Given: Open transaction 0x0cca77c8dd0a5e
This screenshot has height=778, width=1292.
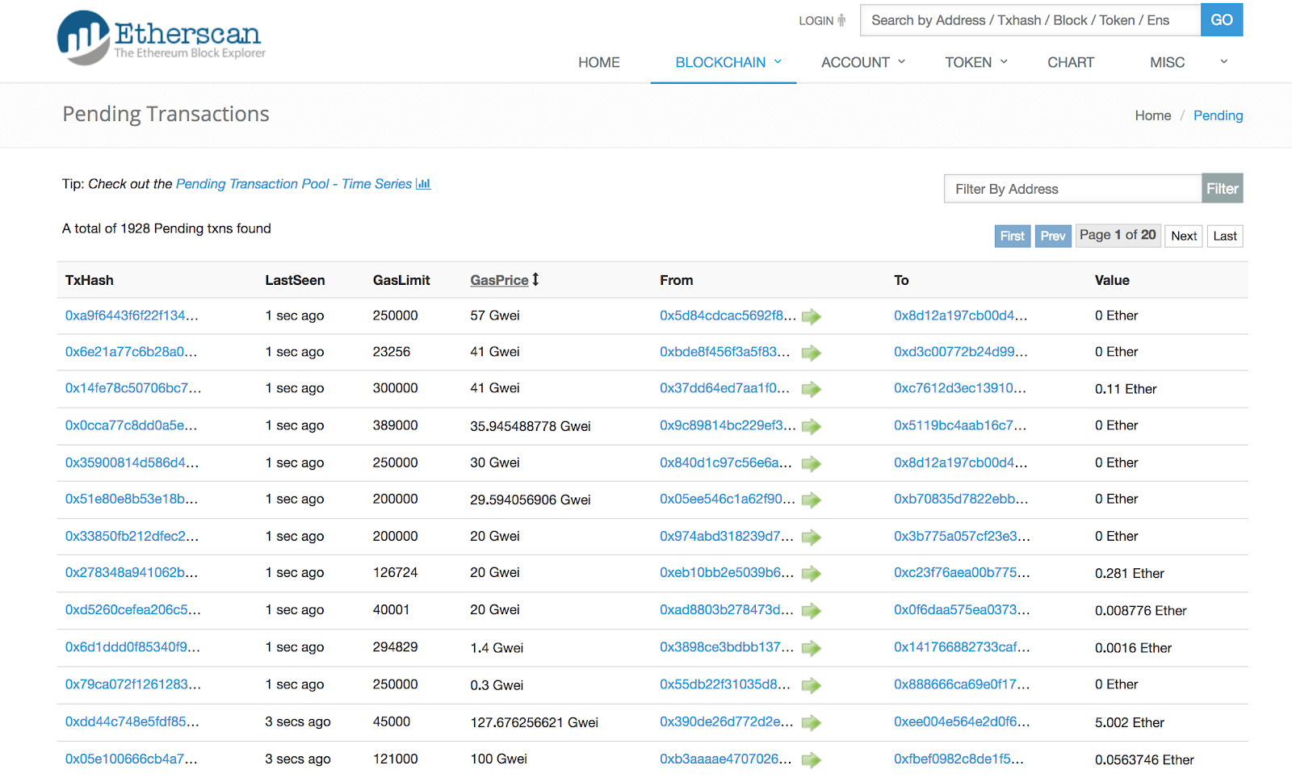Looking at the screenshot, I should [x=131, y=425].
